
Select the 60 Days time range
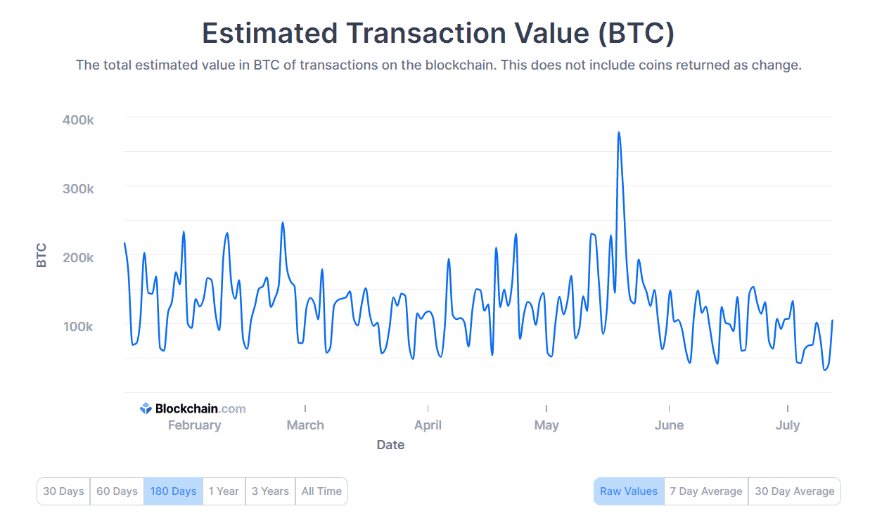[x=117, y=491]
